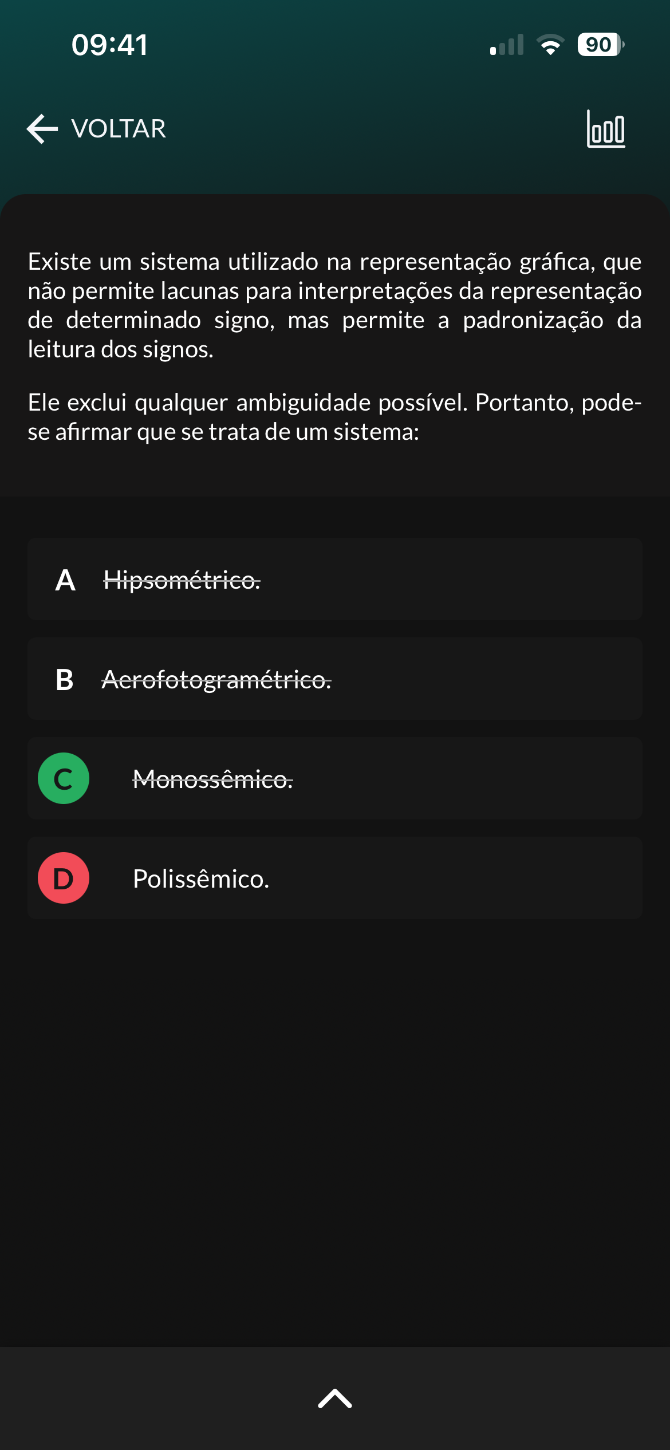The image size is (670, 1450).
Task: Tap the battery indicator showing 90
Action: tap(600, 45)
